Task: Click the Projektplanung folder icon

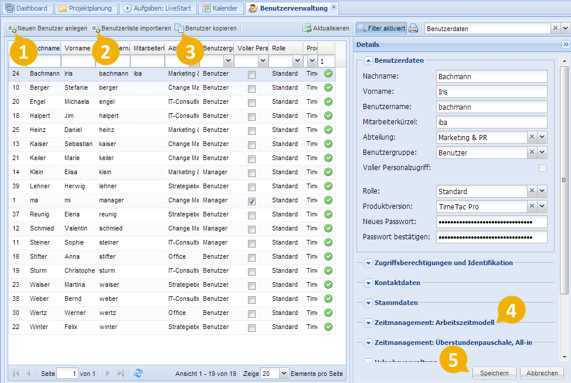Action: pyautogui.click(x=63, y=8)
